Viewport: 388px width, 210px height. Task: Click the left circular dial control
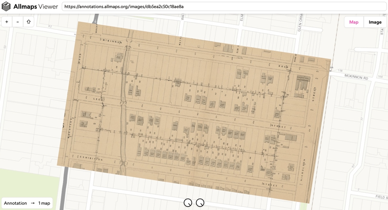tap(188, 203)
